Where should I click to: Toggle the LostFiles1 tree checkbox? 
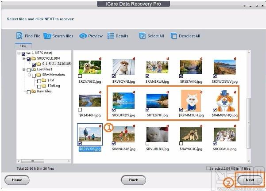[x=29, y=70]
